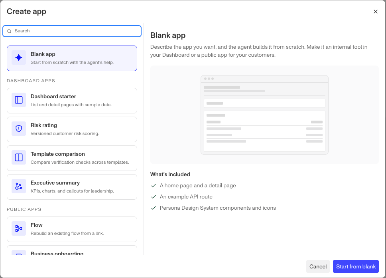Focus the Search input field
This screenshot has width=386, height=278.
pos(72,31)
